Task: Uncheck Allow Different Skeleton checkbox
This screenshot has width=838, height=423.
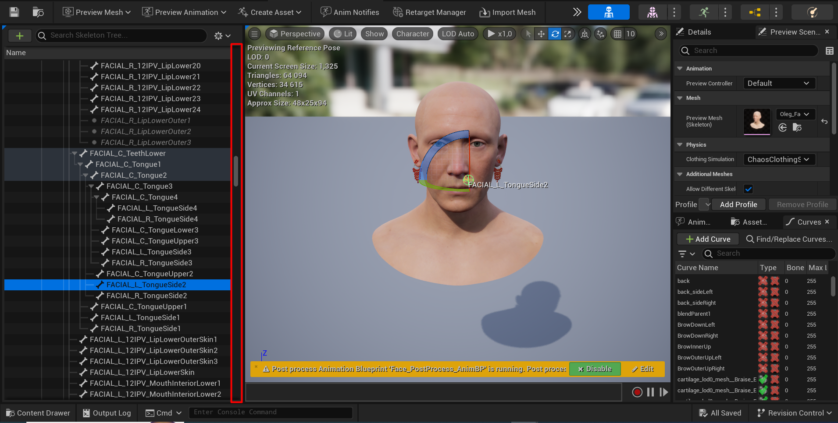Action: click(x=748, y=189)
